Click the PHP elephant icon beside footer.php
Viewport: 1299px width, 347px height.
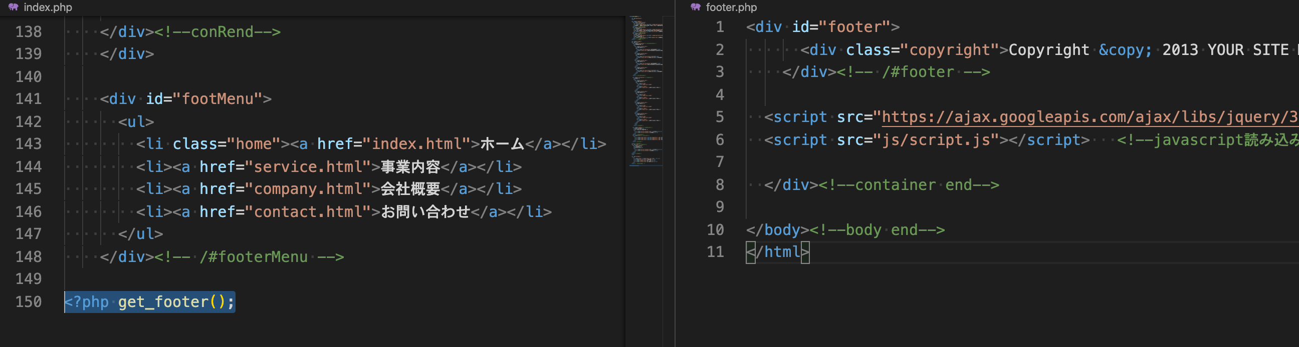click(696, 7)
